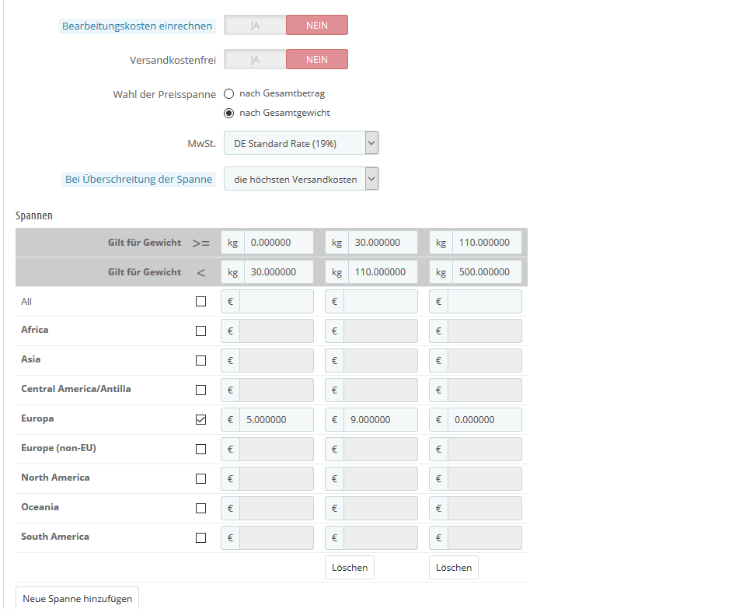Viewport: 746px width, 609px height.
Task: Click the Neue Spanne hinzufügen button
Action: click(77, 599)
